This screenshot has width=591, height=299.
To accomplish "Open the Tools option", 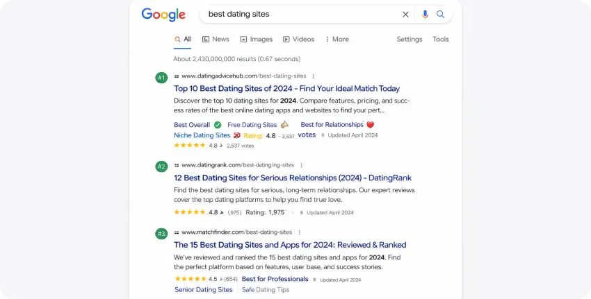I will pyautogui.click(x=441, y=40).
